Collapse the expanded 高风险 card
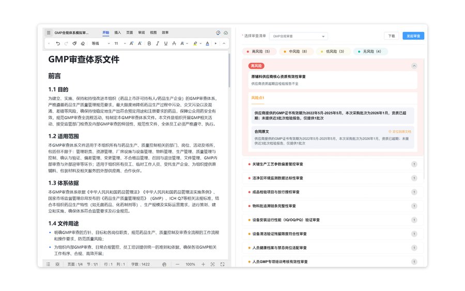Screen dimensions: 465x291 click(x=414, y=66)
